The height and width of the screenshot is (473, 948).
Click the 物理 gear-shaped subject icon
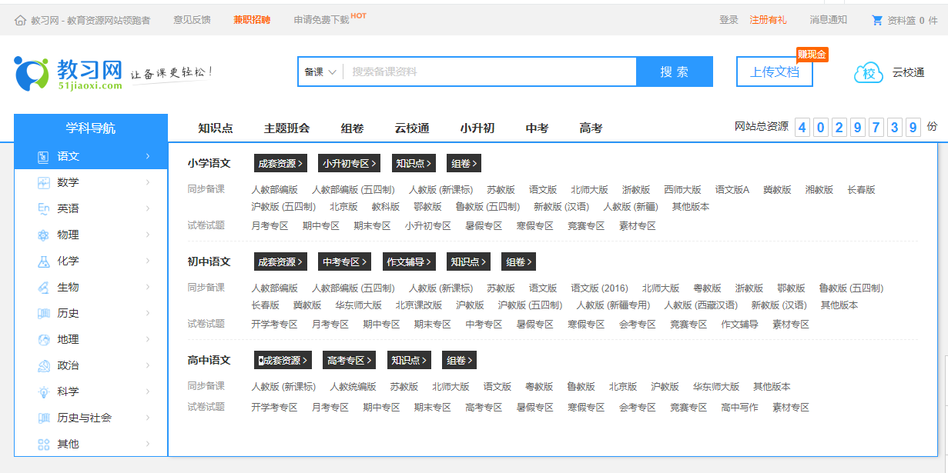click(42, 235)
